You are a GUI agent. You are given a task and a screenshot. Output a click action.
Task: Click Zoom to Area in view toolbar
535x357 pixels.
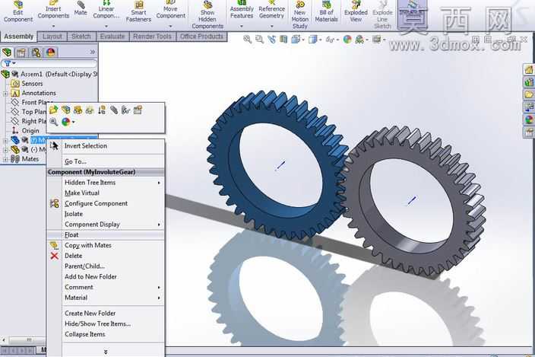coord(260,40)
